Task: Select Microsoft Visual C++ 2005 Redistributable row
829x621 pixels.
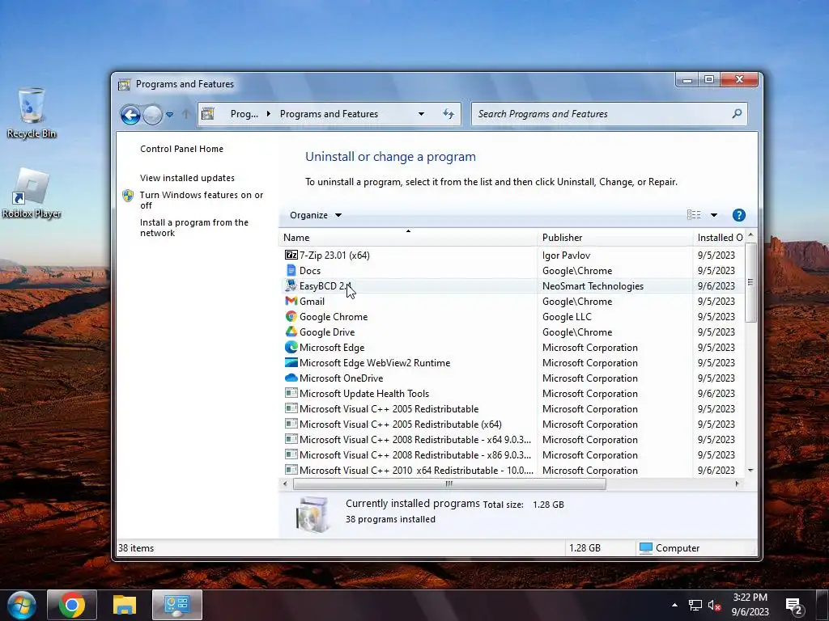Action: tap(512, 408)
